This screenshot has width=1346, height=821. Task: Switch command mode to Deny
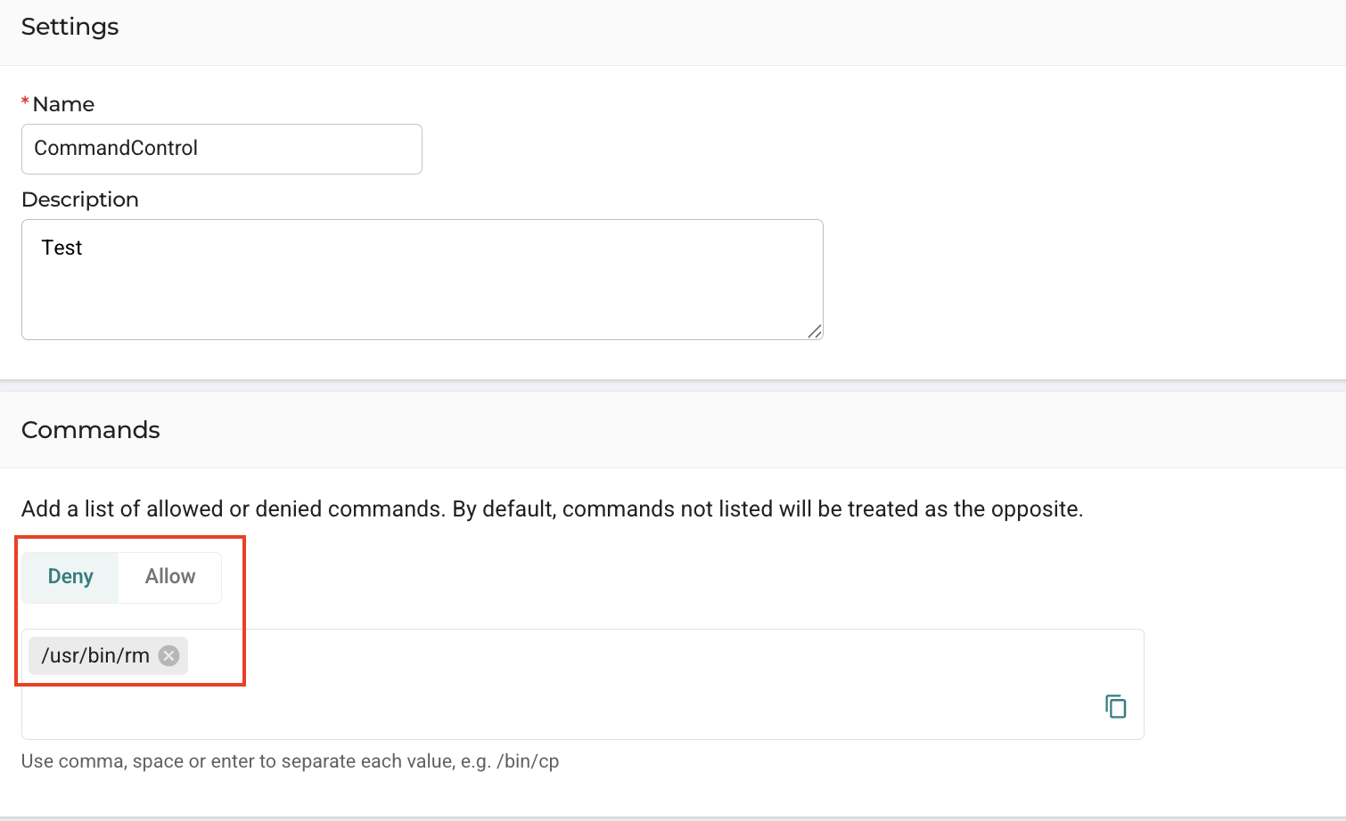pos(70,577)
